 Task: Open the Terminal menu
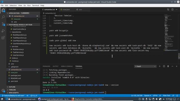tap(35, 5)
